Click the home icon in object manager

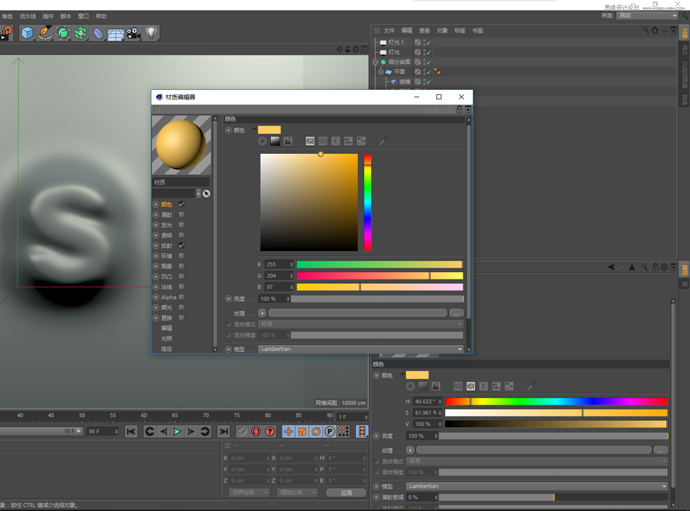tap(655, 30)
